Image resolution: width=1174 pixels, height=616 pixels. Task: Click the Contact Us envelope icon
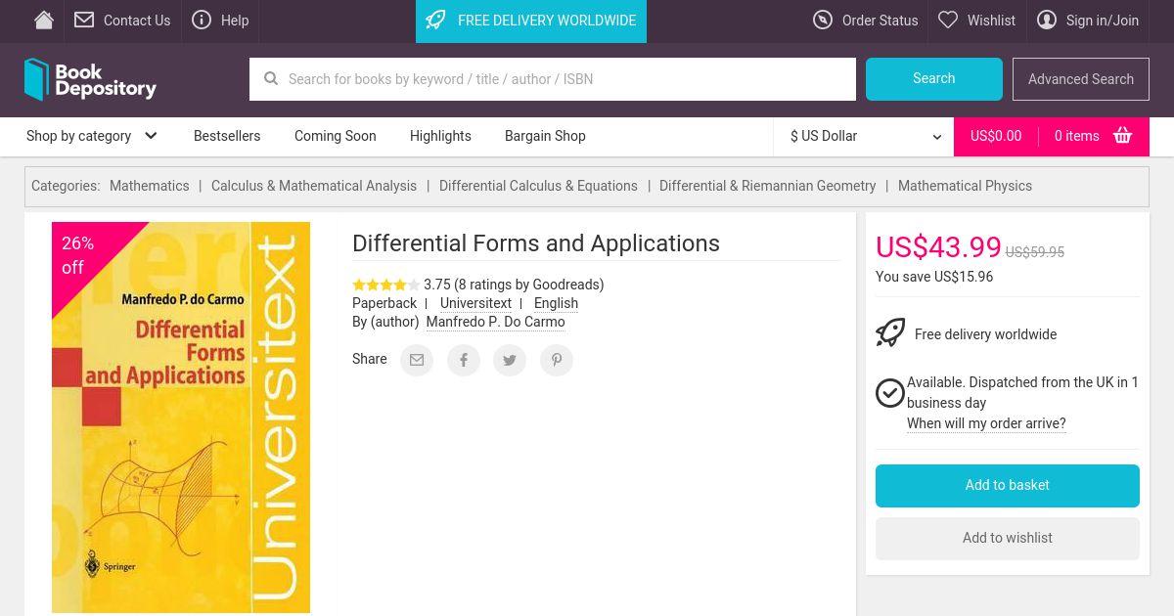(x=84, y=20)
